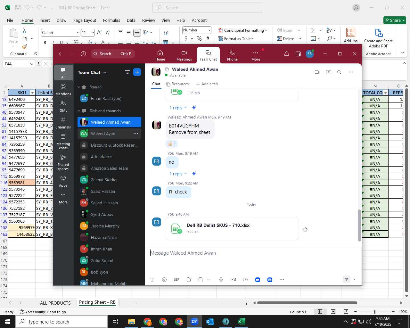The image size is (410, 328).
Task: Open the Name Box dropdown showing E44
Action: [31, 64]
